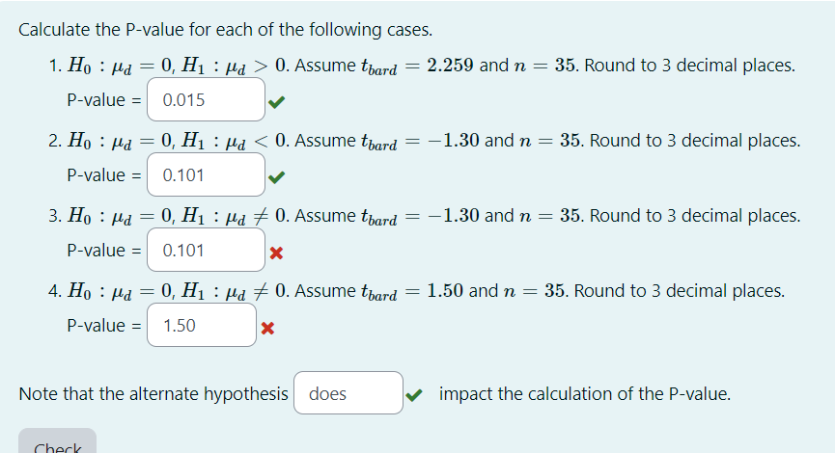
Task: Focus the case 2 P-value field showing 0.101
Action: point(206,174)
